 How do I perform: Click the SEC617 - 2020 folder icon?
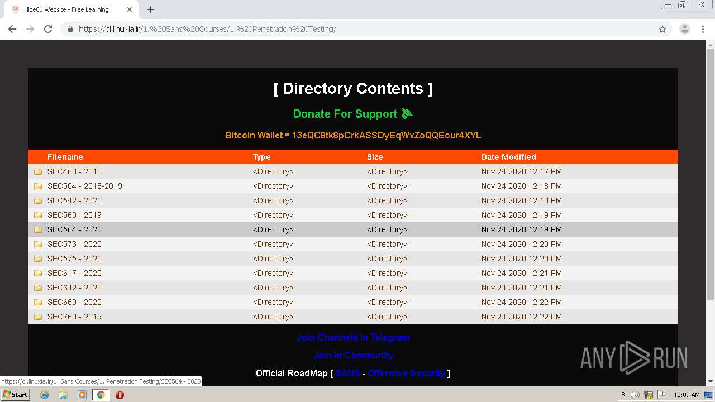[x=38, y=273]
